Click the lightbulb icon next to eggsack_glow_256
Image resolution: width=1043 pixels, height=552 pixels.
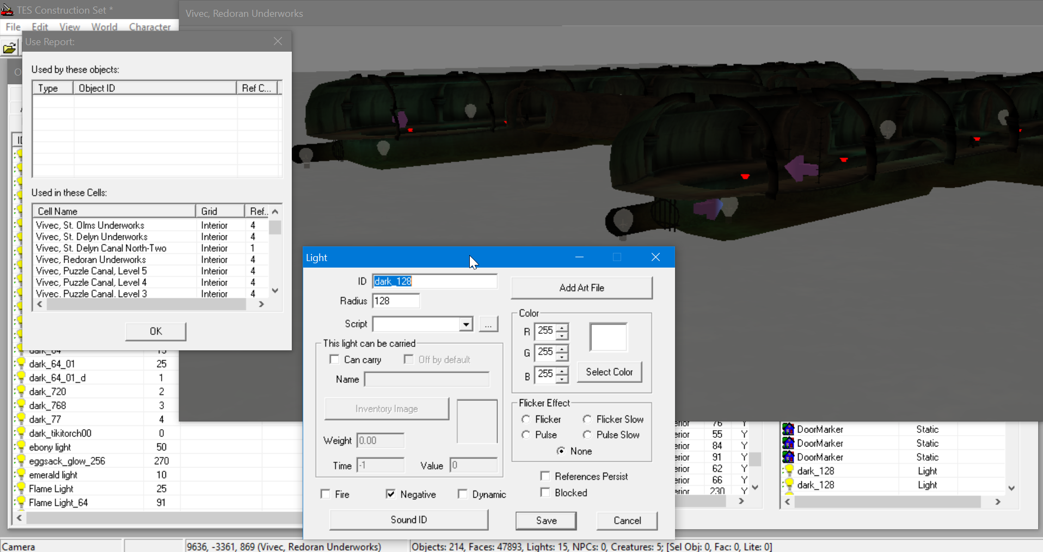pos(21,461)
